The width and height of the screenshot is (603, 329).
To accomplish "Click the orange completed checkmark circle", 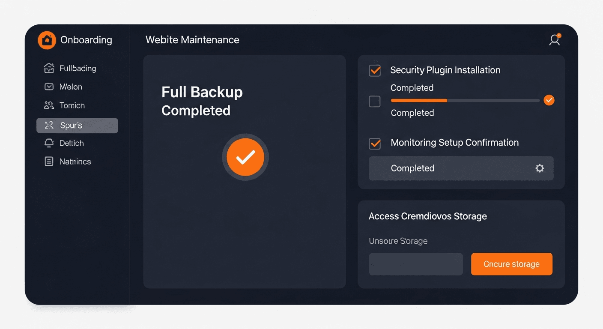I will [x=549, y=100].
